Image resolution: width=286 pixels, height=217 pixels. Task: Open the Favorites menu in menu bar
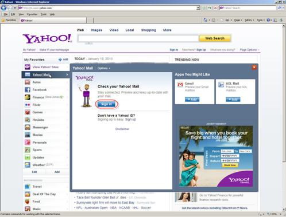(32, 14)
